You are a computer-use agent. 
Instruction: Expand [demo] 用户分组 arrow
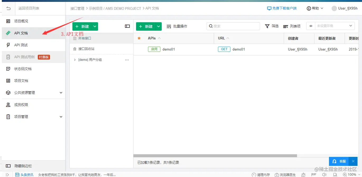click(75, 60)
